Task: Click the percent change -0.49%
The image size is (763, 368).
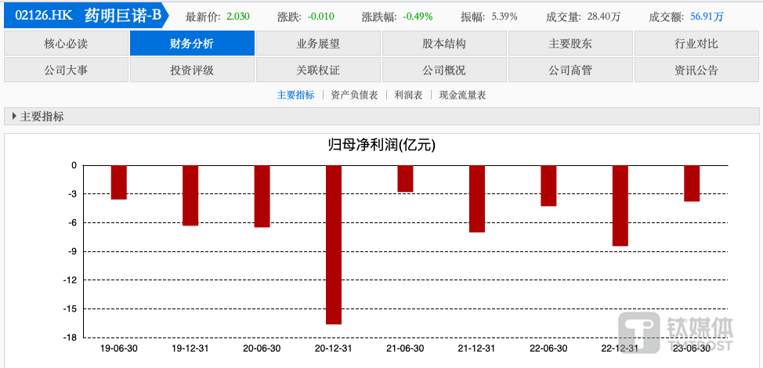Action: 418,16
